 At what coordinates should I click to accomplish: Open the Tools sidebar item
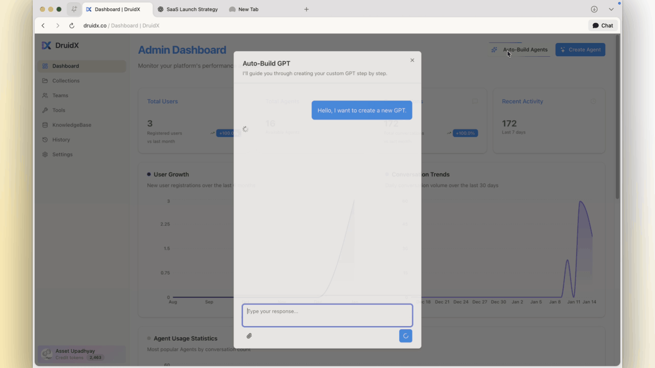[x=58, y=110]
